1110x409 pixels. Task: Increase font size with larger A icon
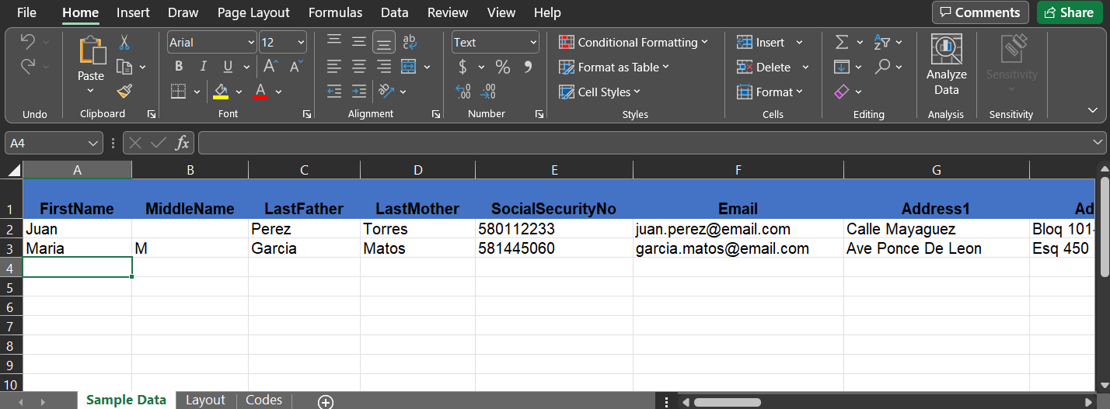tap(271, 67)
